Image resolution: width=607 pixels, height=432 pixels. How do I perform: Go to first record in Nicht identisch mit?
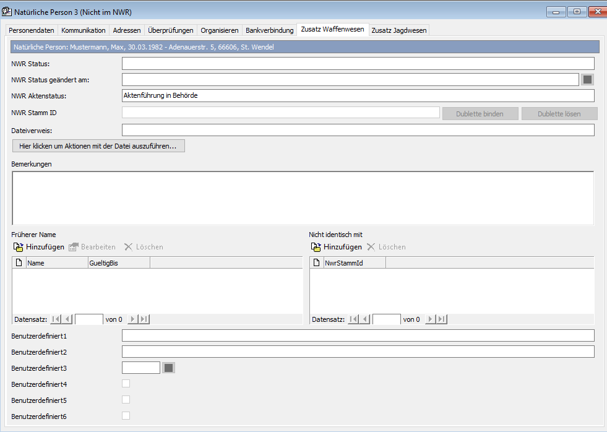(x=353, y=319)
